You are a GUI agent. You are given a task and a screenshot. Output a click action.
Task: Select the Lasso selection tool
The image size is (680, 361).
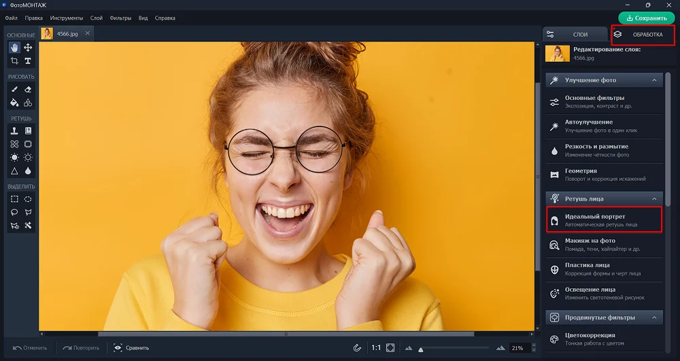(x=14, y=212)
